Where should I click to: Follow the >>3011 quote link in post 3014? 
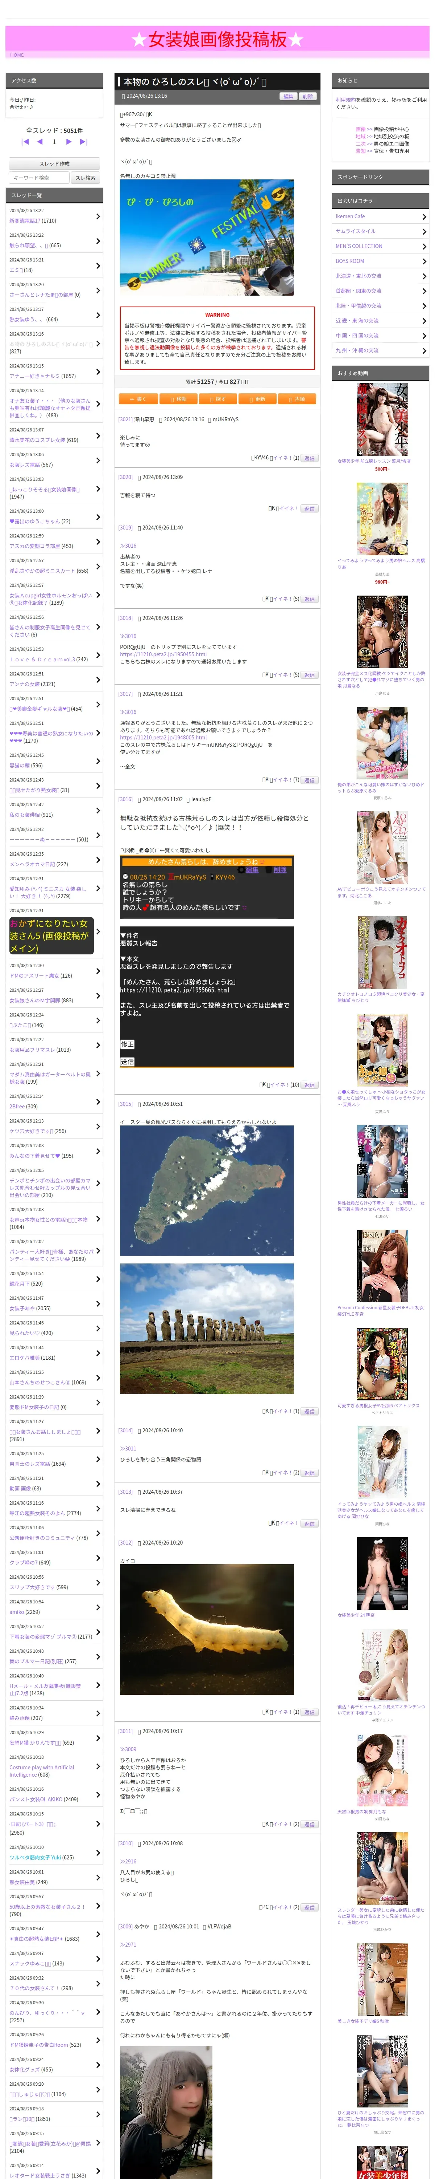coord(128,1448)
